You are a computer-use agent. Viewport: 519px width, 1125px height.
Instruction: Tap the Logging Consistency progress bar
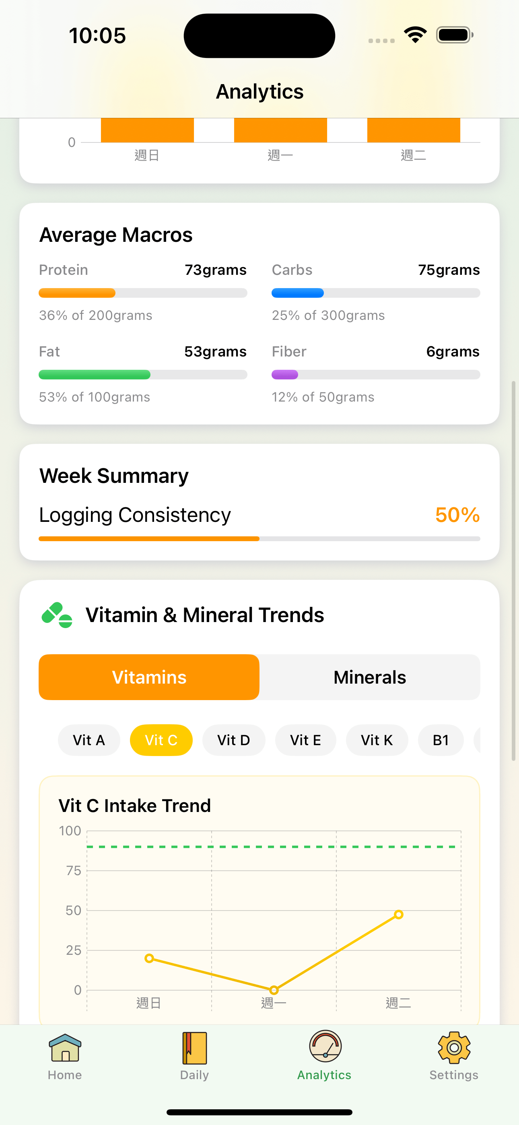[259, 539]
